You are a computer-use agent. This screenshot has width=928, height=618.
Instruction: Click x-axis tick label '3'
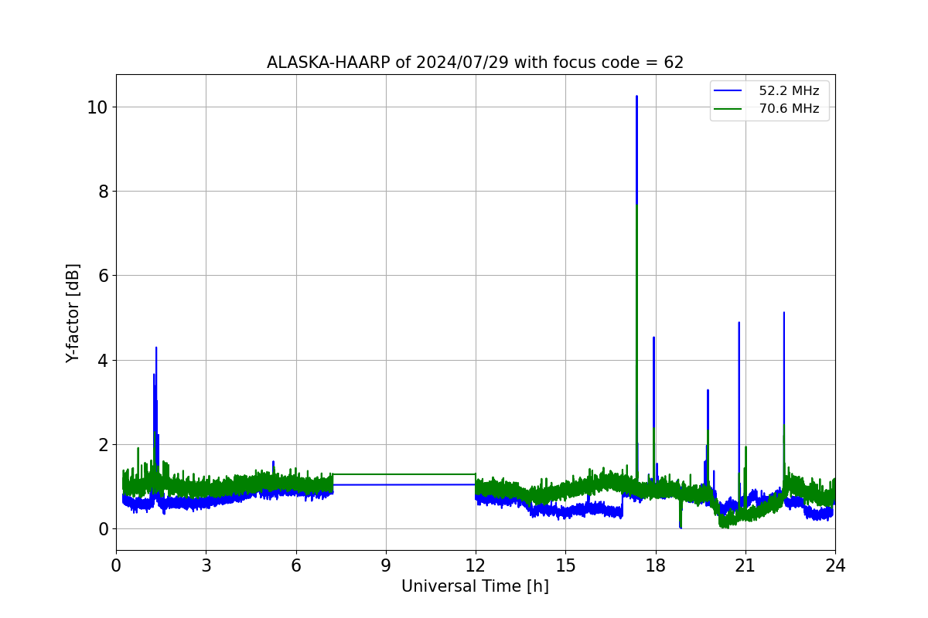[206, 565]
